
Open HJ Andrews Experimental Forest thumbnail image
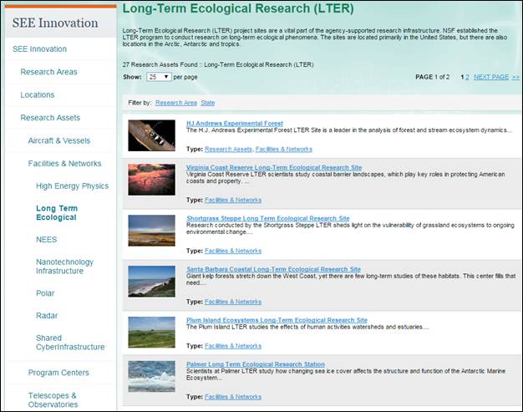pyautogui.click(x=151, y=136)
